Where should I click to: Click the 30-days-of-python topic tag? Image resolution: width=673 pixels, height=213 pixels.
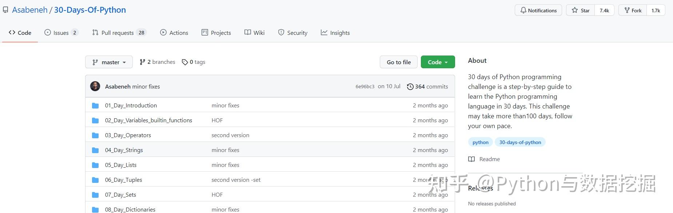[x=520, y=142]
